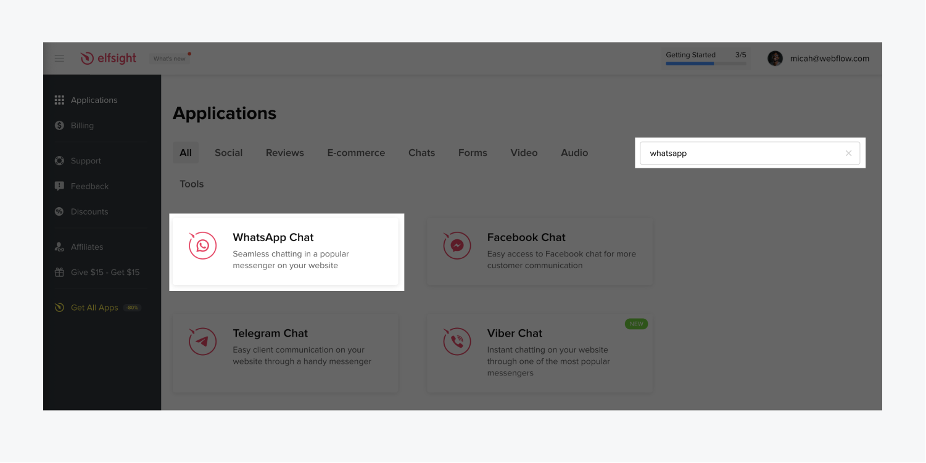Select the Chats category tab
The height and width of the screenshot is (463, 926).
[x=421, y=153]
